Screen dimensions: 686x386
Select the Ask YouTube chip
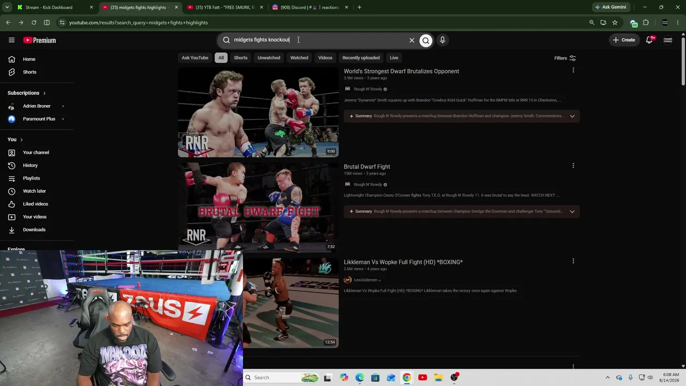tap(195, 58)
